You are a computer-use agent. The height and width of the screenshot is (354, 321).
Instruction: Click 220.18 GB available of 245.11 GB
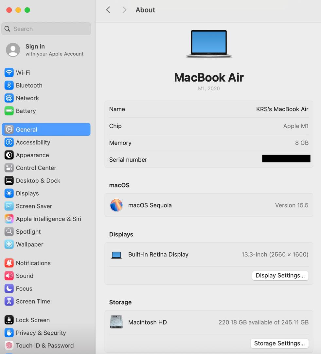(263, 322)
